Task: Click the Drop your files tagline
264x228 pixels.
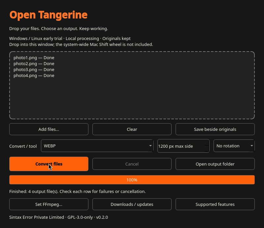Action: click(x=59, y=29)
